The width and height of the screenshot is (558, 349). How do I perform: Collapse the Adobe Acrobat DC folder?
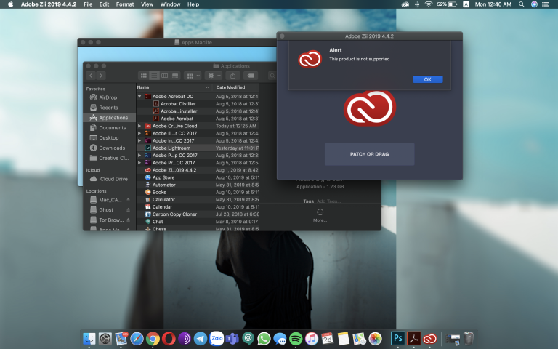point(139,96)
